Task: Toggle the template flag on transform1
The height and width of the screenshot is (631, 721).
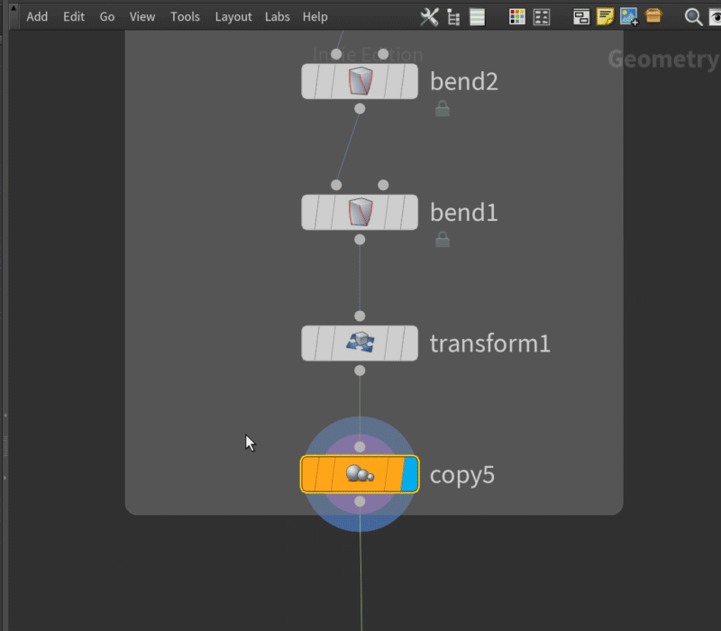Action: tap(395, 343)
